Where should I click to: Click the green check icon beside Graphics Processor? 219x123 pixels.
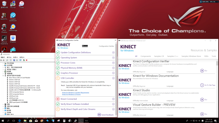point(58,73)
